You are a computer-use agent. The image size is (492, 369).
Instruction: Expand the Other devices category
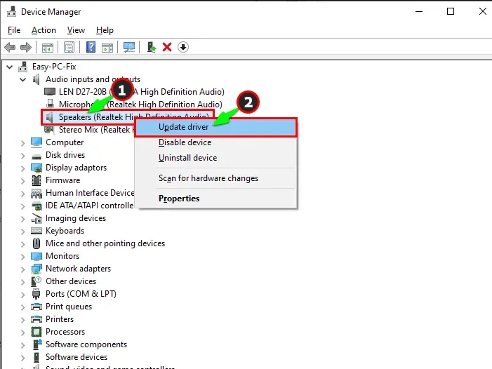[23, 282]
